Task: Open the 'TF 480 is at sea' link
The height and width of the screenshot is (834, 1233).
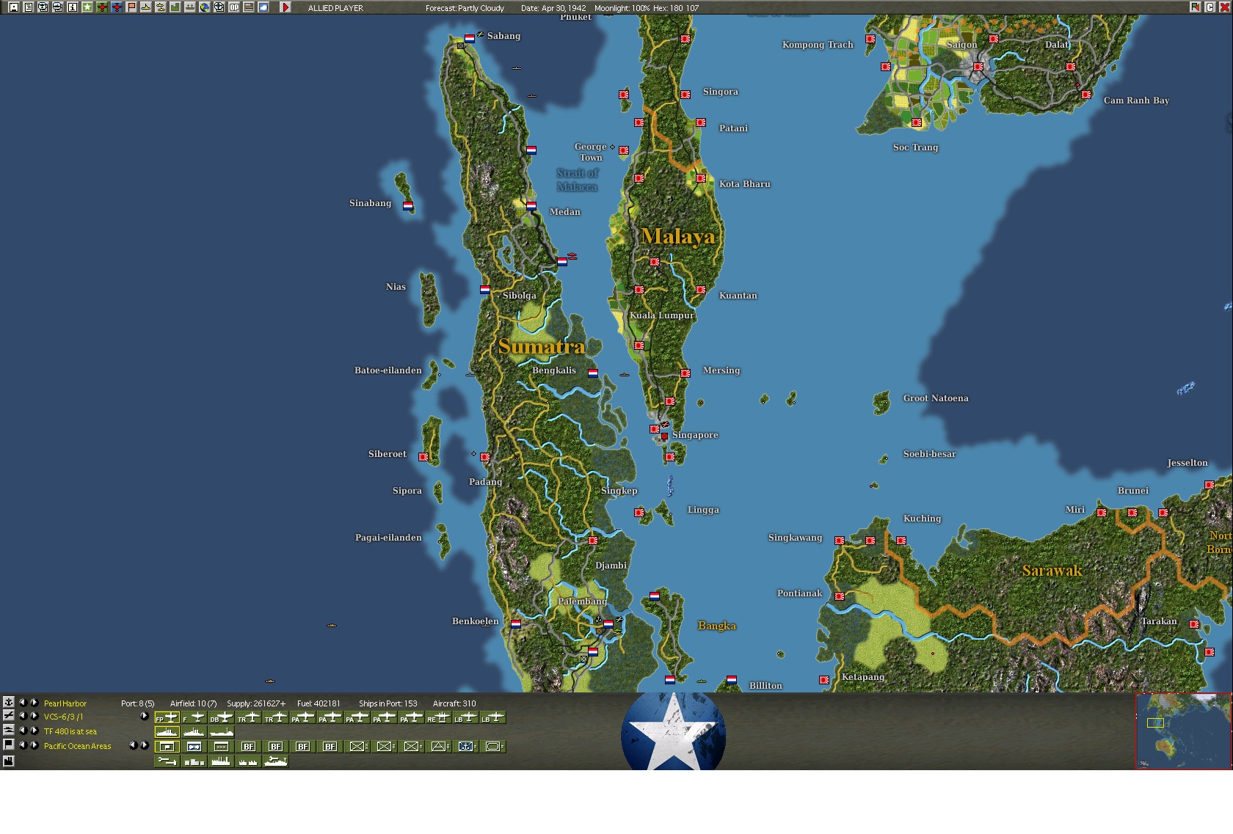Action: (70, 732)
